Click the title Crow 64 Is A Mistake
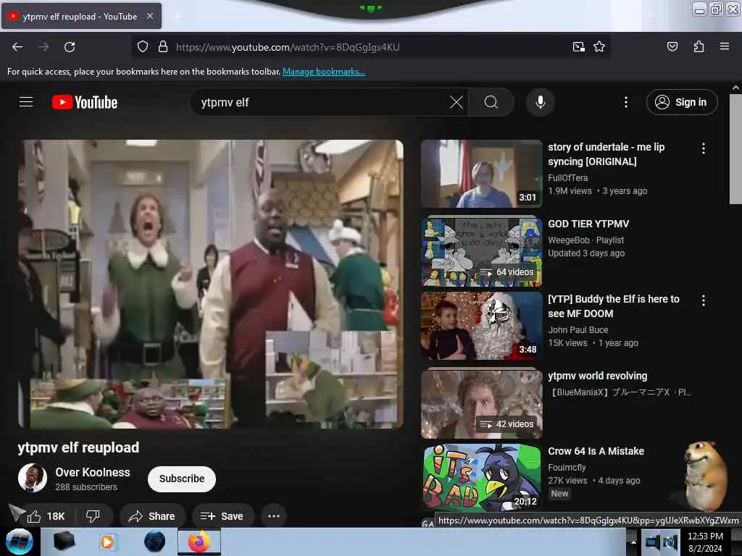 click(596, 451)
